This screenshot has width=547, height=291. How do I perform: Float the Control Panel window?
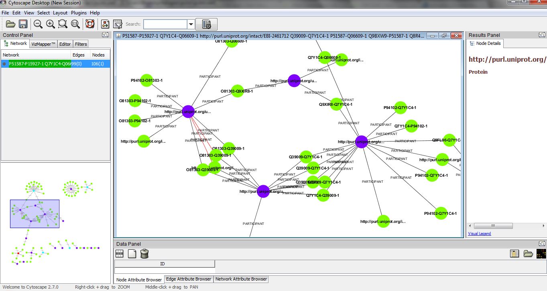tap(105, 35)
